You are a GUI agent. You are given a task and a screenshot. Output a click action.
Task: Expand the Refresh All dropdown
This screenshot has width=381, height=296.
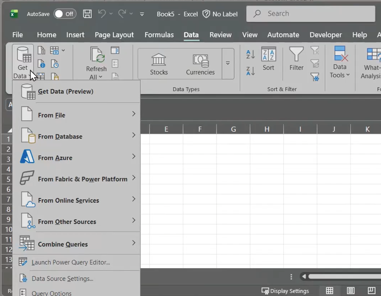tap(96, 77)
